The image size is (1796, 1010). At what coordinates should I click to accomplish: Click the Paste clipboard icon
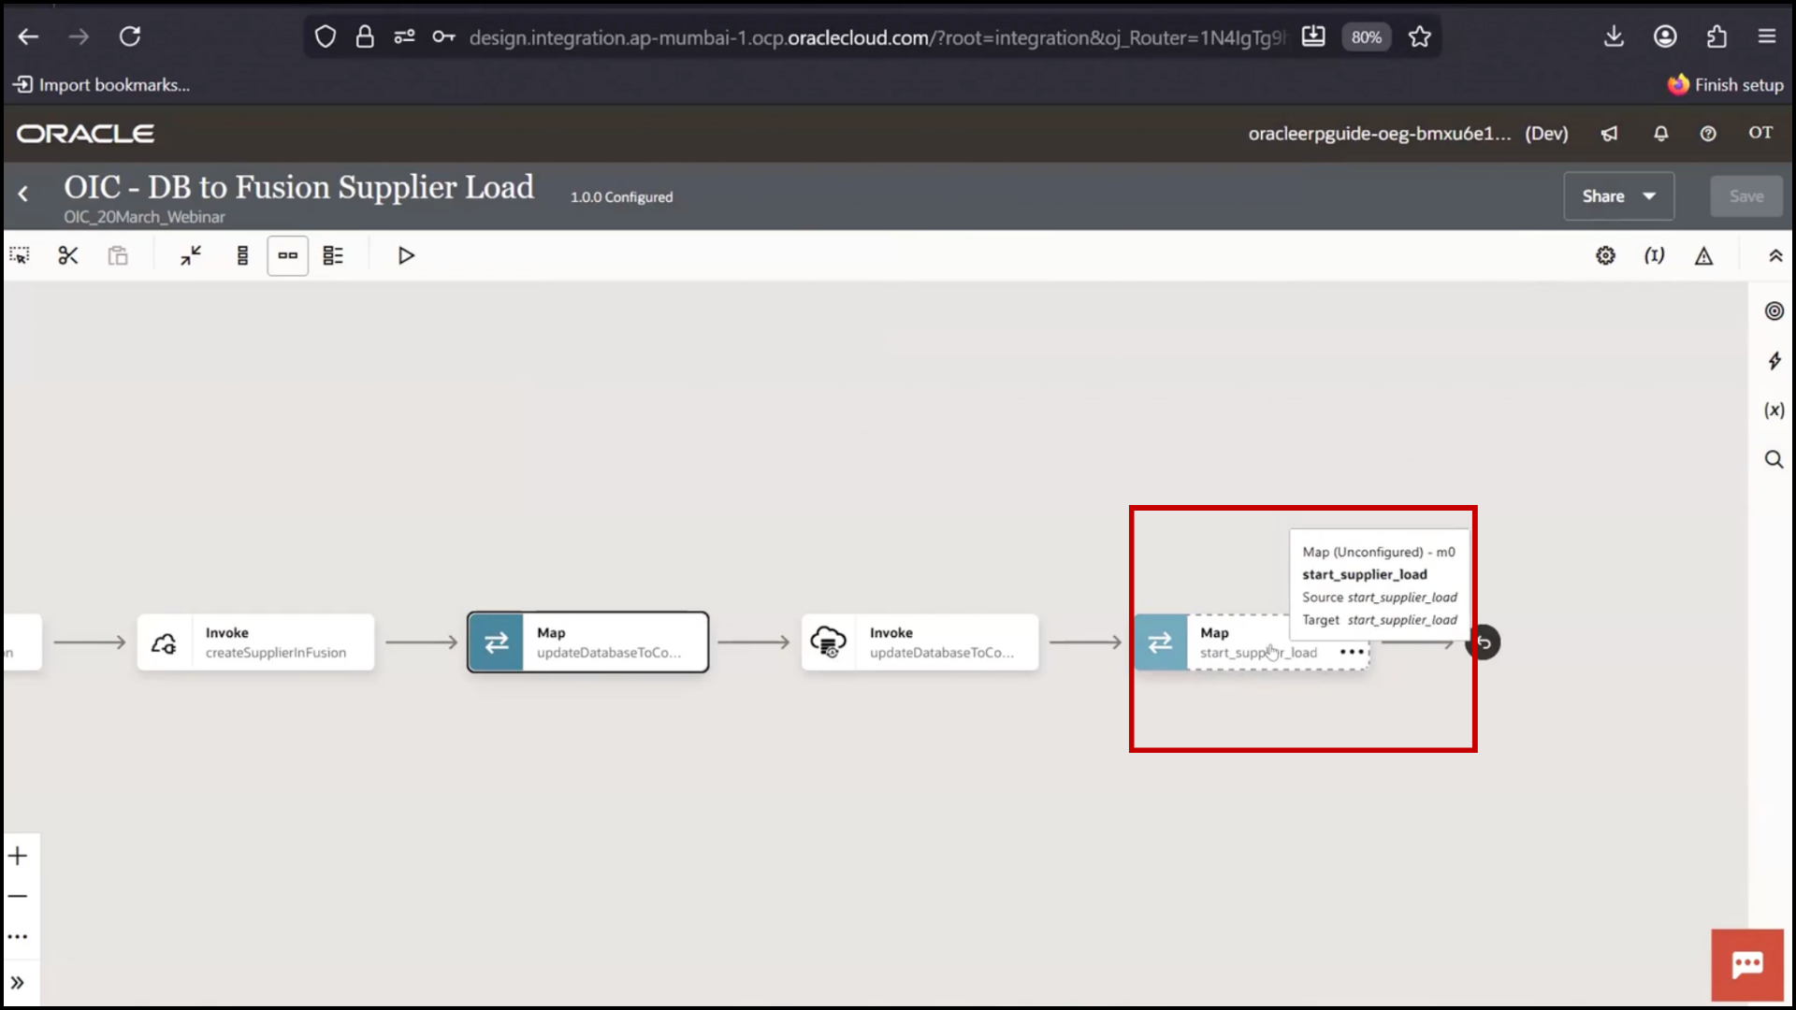tap(117, 255)
